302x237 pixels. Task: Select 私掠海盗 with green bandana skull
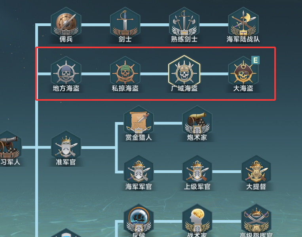tap(125, 74)
